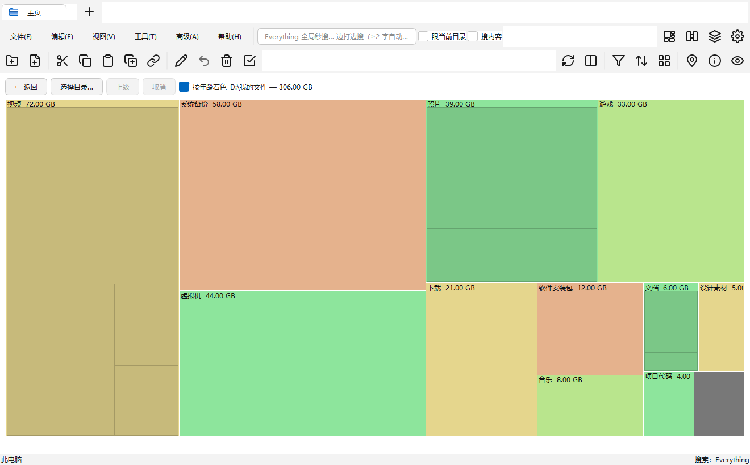The height and width of the screenshot is (465, 750).
Task: Select the 项目代码 treemap block
Action: pos(669,404)
